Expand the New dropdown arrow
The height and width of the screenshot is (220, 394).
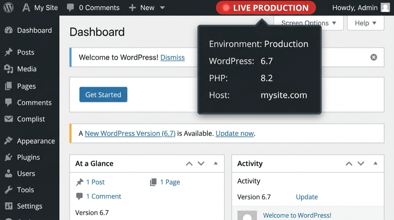coord(162,8)
